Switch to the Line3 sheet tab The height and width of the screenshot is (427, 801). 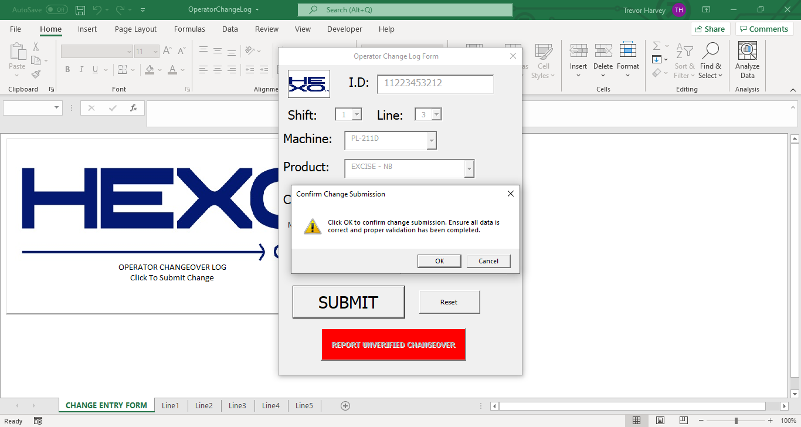237,405
